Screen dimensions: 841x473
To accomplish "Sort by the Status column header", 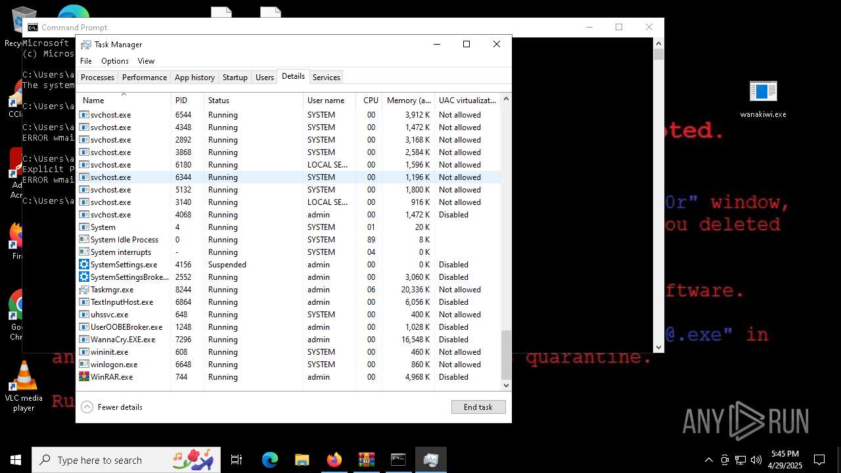I will coord(254,101).
